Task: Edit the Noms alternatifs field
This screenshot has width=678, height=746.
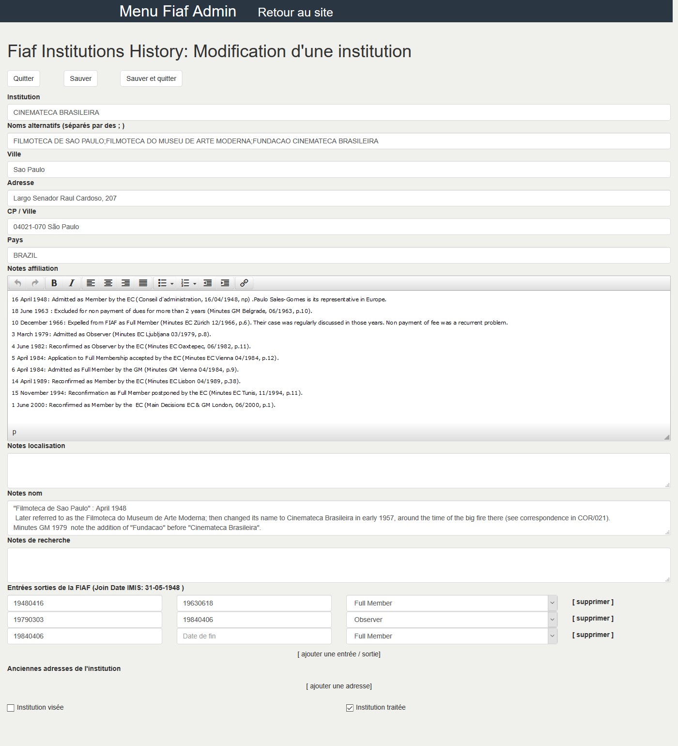Action: tap(339, 141)
